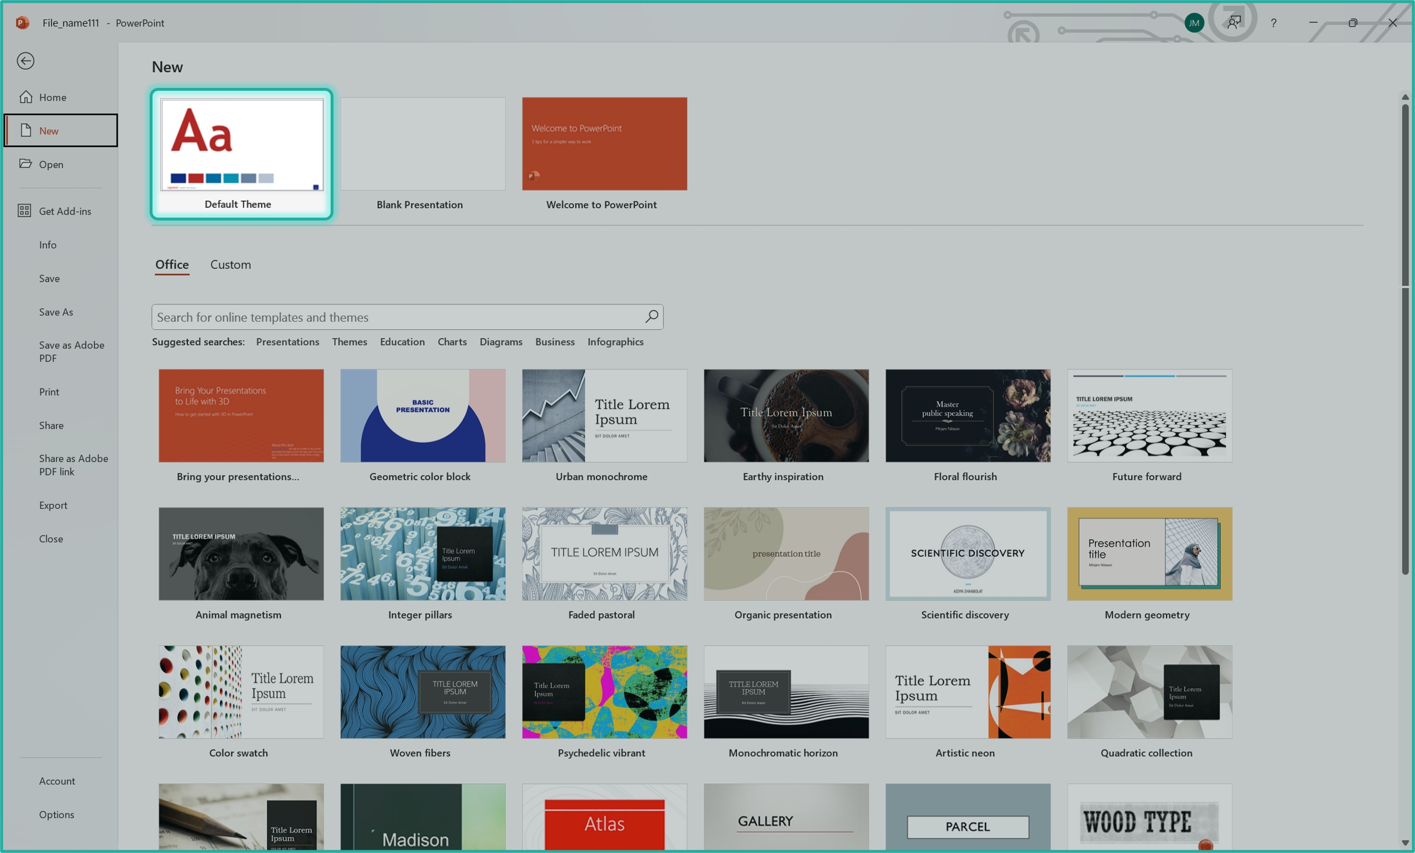Choose the Urban monochrome template
This screenshot has width=1415, height=853.
point(604,415)
